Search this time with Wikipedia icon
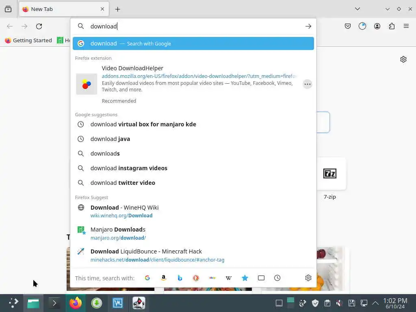This screenshot has height=312, width=416. point(228,278)
